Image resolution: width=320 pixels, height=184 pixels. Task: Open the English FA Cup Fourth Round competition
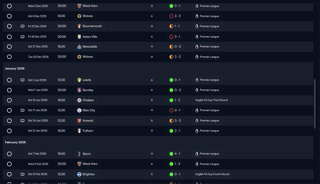click(212, 174)
